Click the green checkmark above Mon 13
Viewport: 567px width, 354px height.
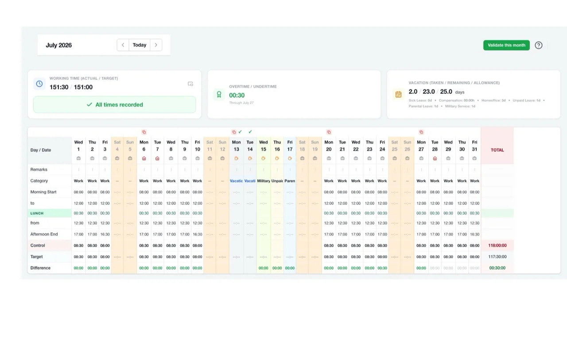point(240,132)
